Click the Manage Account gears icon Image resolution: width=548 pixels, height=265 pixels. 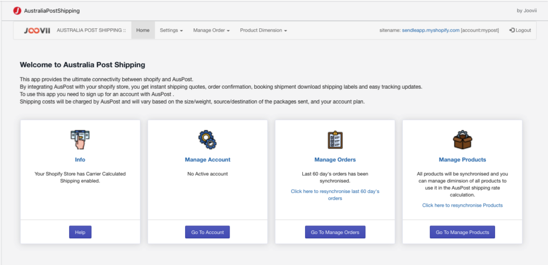(x=207, y=139)
